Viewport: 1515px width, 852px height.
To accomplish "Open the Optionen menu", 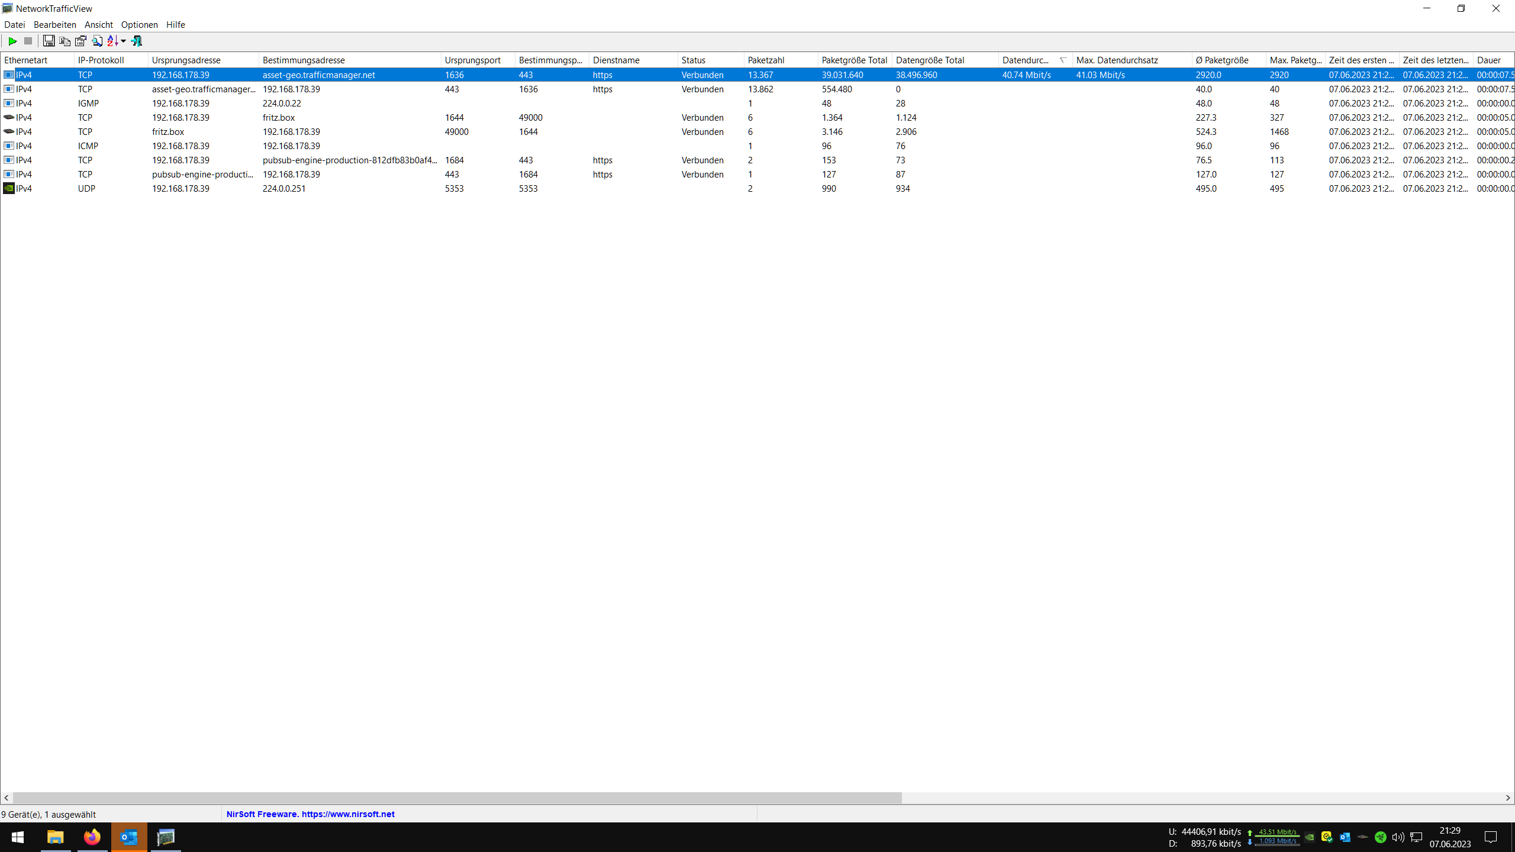I will click(x=139, y=24).
